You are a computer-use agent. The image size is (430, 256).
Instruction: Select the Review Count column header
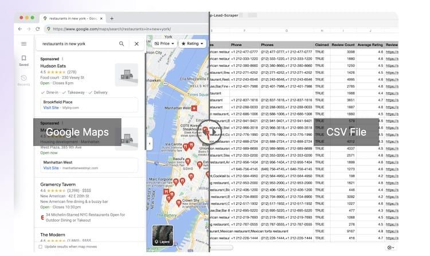(343, 45)
